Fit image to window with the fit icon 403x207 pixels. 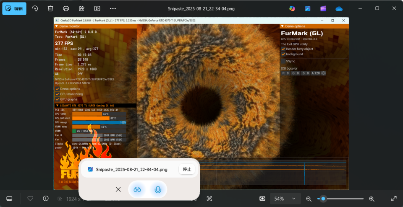[262, 199]
